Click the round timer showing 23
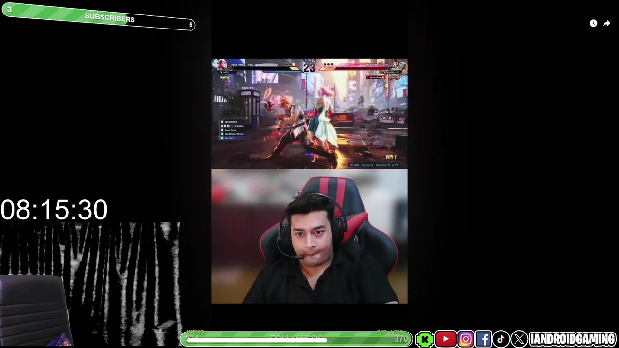 [x=309, y=68]
